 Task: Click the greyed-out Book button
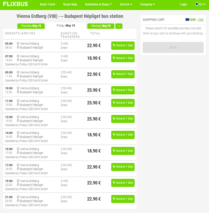[x=173, y=47]
